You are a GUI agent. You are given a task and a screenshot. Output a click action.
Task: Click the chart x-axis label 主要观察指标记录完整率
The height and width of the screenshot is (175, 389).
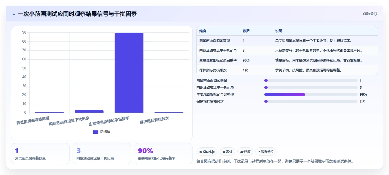pyautogui.click(x=109, y=121)
